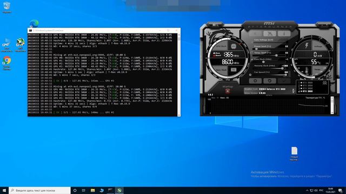This screenshot has width=346, height=194.
Task: Click the Fan Speed slider handle
Action: [x=286, y=75]
